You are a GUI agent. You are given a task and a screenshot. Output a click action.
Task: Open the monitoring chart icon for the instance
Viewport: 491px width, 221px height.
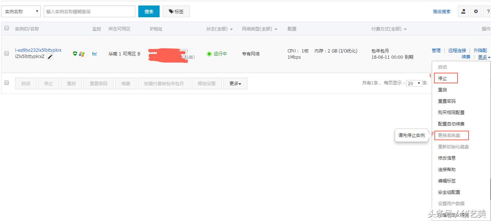click(x=95, y=54)
